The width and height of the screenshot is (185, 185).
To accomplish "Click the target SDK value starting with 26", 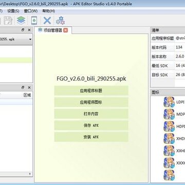I will pos(180,75).
